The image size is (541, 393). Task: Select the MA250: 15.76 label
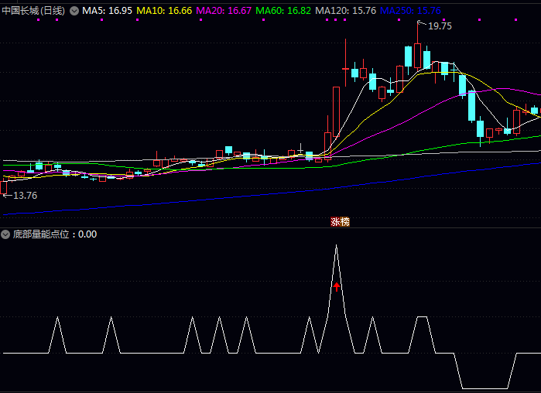click(x=410, y=11)
